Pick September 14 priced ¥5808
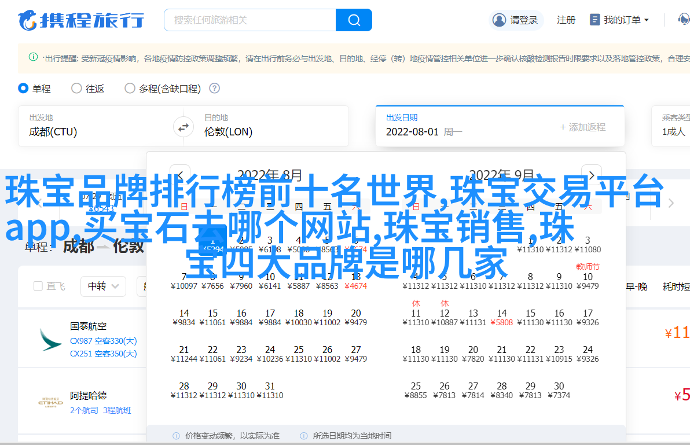Image resolution: width=690 pixels, height=445 pixels. [502, 318]
